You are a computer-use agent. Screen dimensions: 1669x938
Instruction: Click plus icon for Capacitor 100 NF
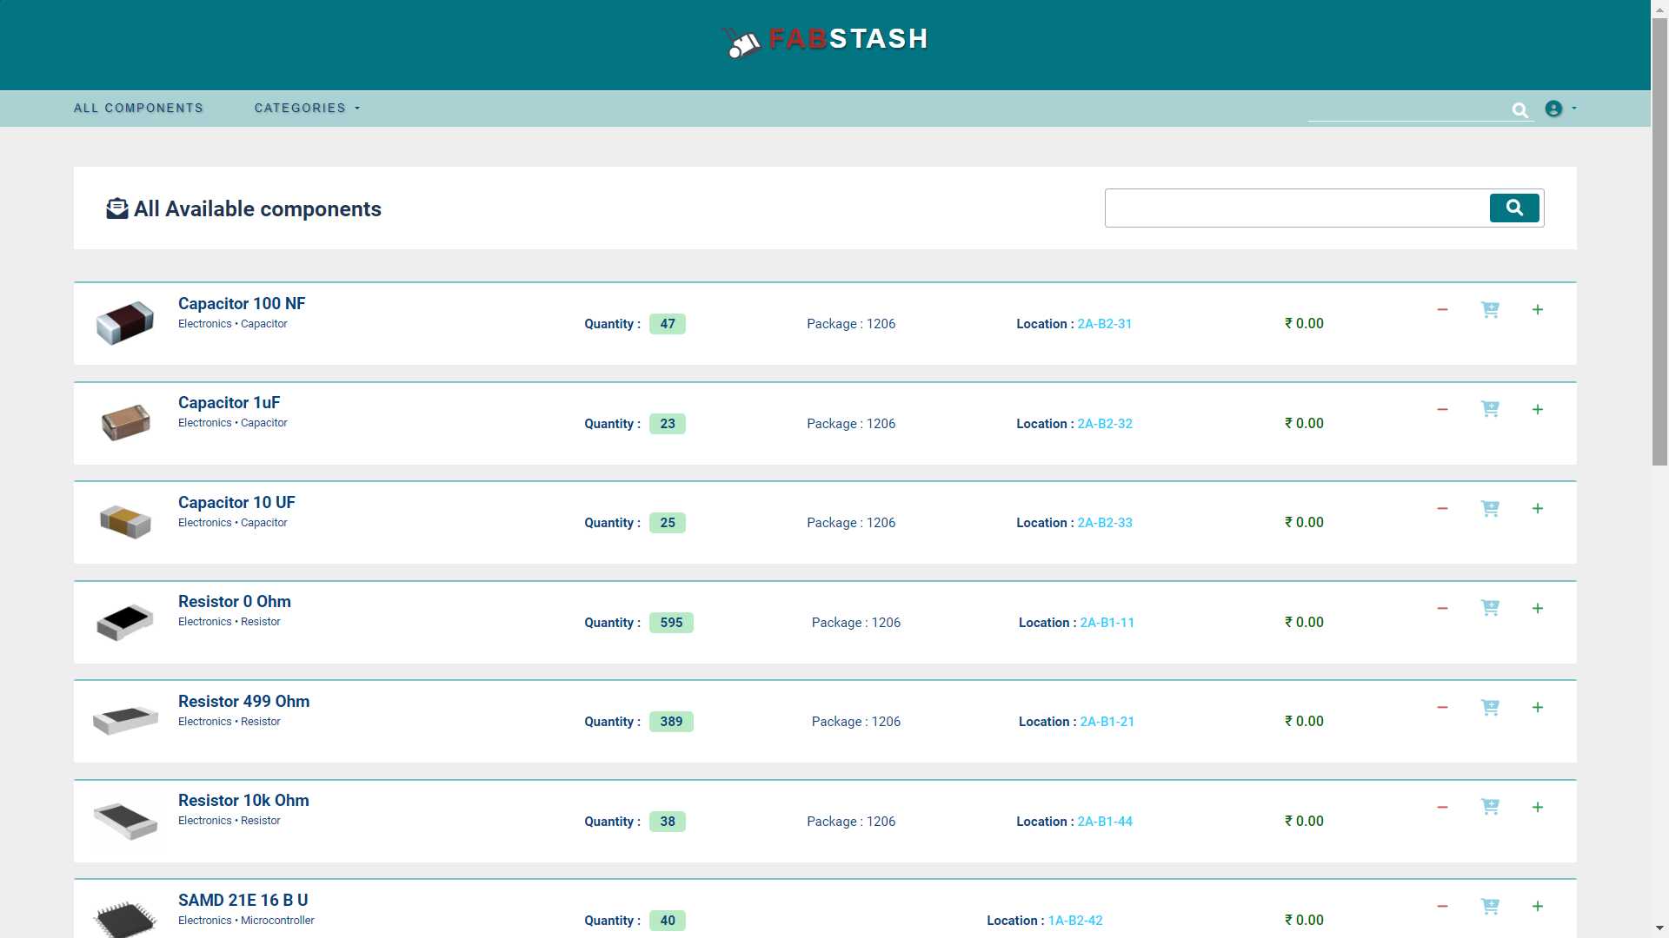point(1537,310)
